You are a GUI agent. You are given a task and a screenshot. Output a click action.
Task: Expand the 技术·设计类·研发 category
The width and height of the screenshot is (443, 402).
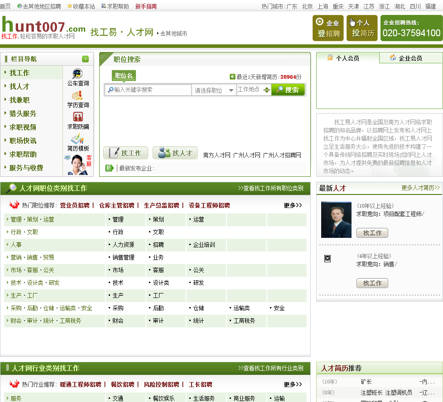click(35, 283)
